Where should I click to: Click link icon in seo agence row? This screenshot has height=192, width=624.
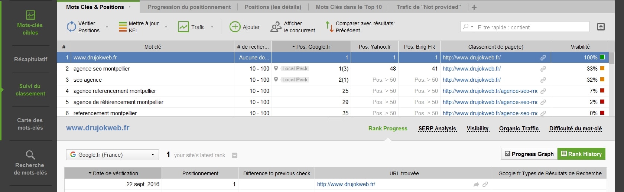tap(543, 80)
